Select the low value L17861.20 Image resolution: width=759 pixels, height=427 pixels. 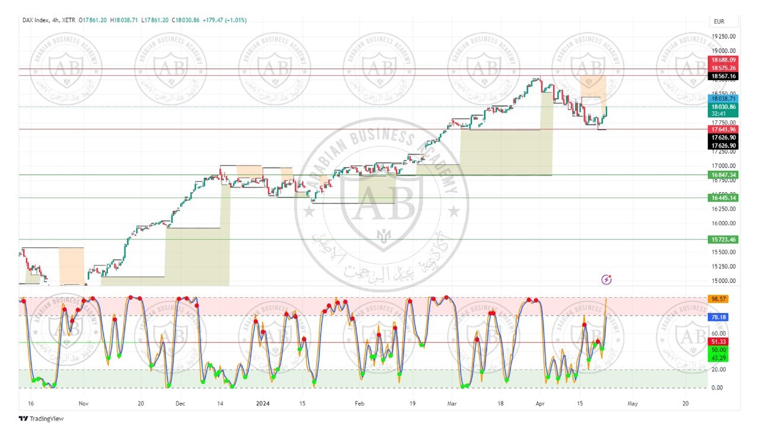(x=155, y=20)
